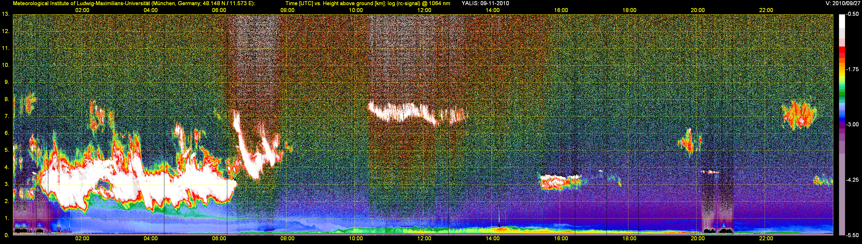Click the -3.00 color scale value
Screen dimensions: 862x244
tap(852, 124)
